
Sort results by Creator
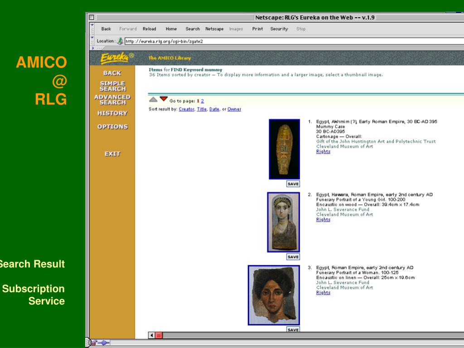coord(186,109)
